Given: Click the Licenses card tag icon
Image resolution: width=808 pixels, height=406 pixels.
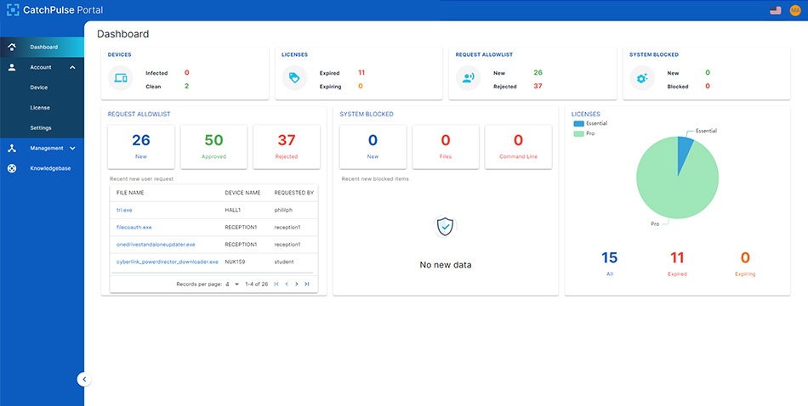Looking at the screenshot, I should pyautogui.click(x=294, y=79).
